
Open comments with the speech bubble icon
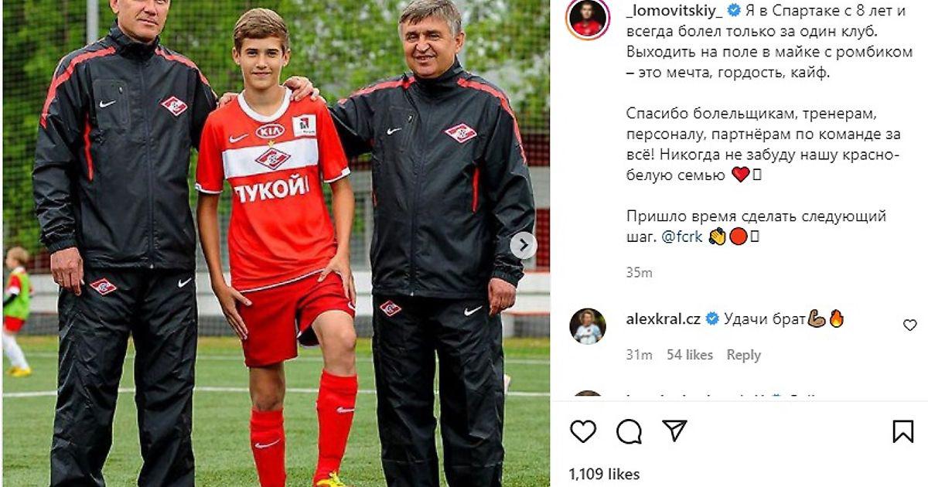point(629,431)
